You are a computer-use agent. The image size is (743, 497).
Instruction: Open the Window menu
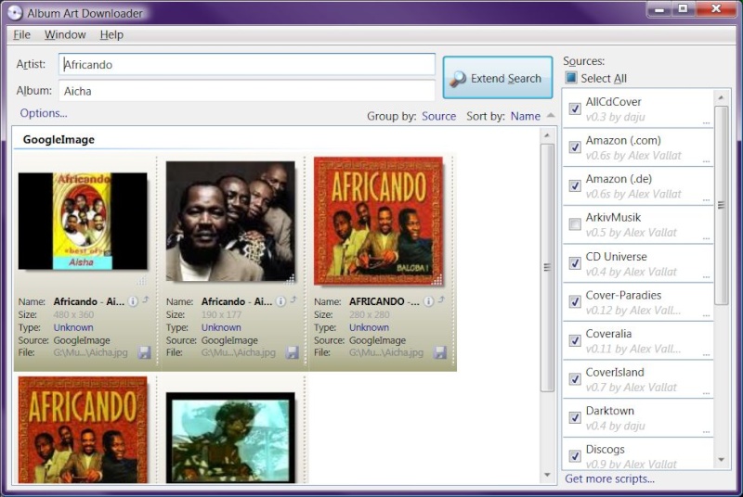click(65, 34)
